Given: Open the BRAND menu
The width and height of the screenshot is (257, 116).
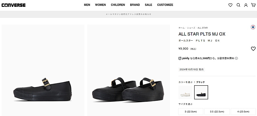Looking at the screenshot, I should [x=135, y=5].
